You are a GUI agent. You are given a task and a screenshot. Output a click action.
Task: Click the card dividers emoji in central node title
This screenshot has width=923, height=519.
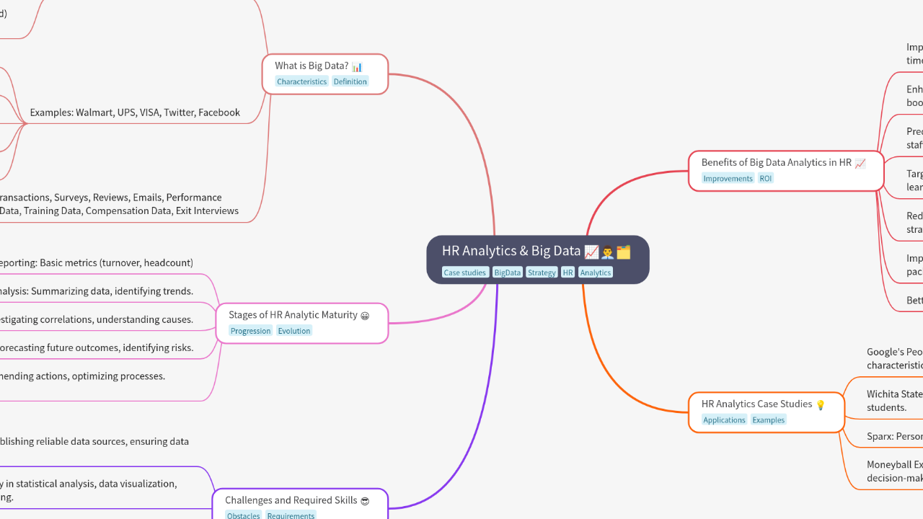[x=624, y=252]
